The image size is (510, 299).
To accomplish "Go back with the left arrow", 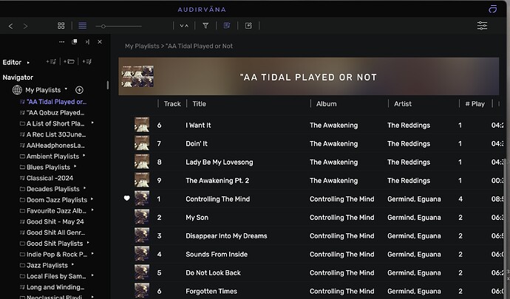I will [10, 26].
